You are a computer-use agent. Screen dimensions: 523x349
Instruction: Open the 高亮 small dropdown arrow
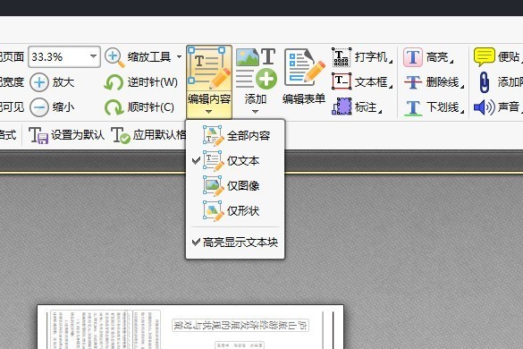[x=451, y=61]
